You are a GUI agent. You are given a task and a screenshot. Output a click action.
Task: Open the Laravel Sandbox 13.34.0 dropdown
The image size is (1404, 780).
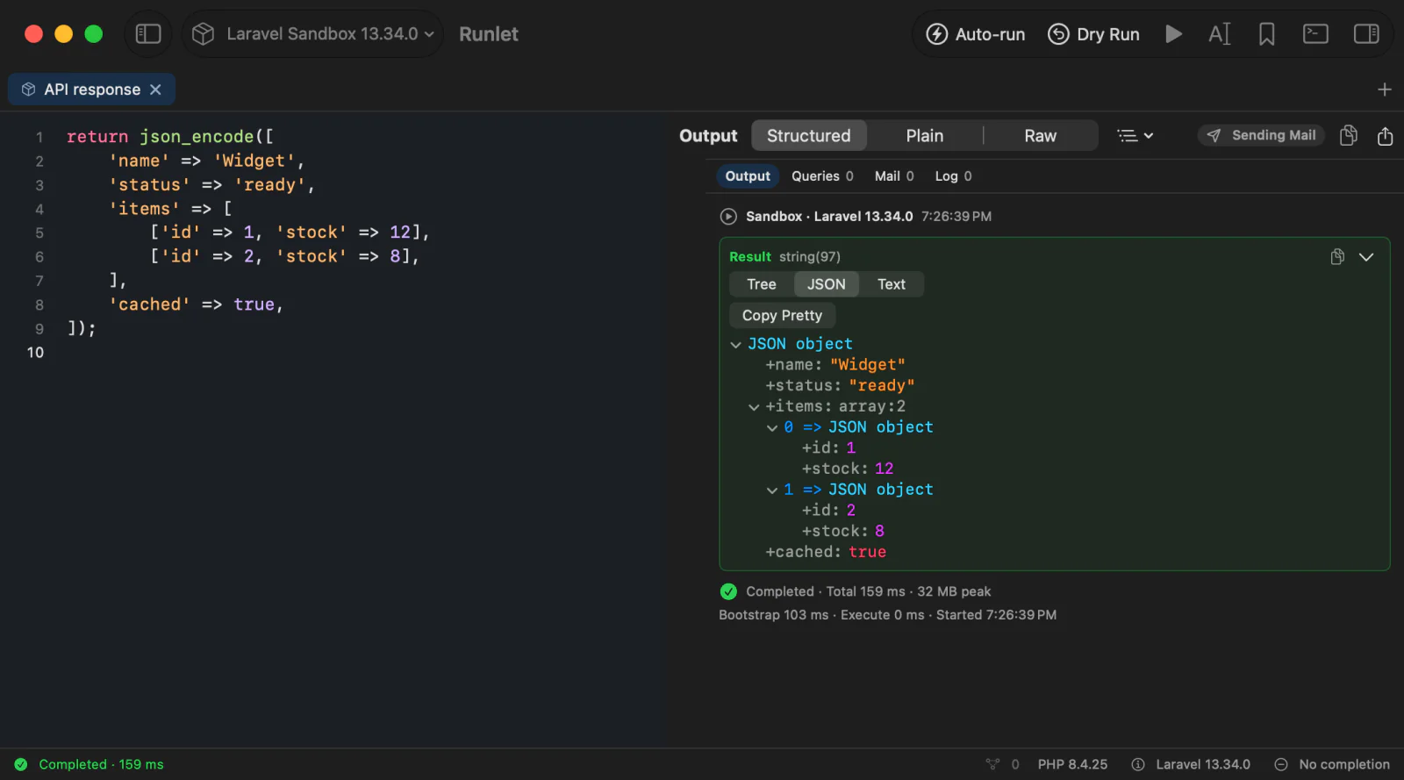click(314, 34)
